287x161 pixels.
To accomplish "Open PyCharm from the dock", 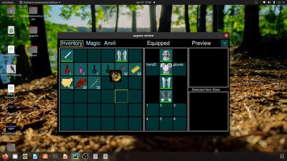I will point(75,157).
